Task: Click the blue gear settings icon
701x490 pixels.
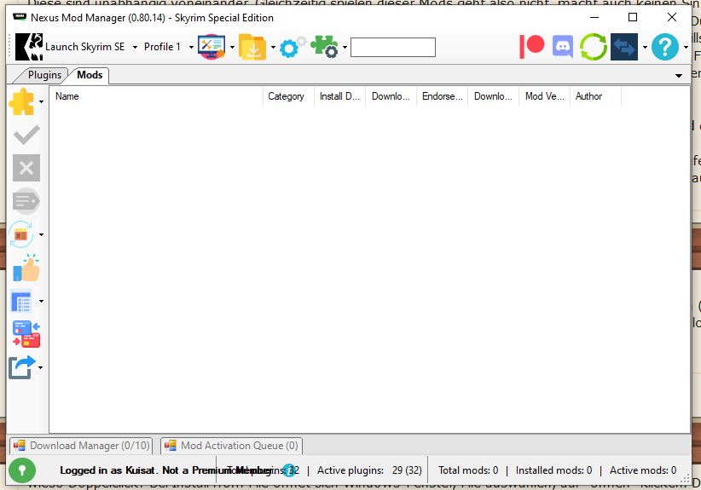Action: (293, 47)
